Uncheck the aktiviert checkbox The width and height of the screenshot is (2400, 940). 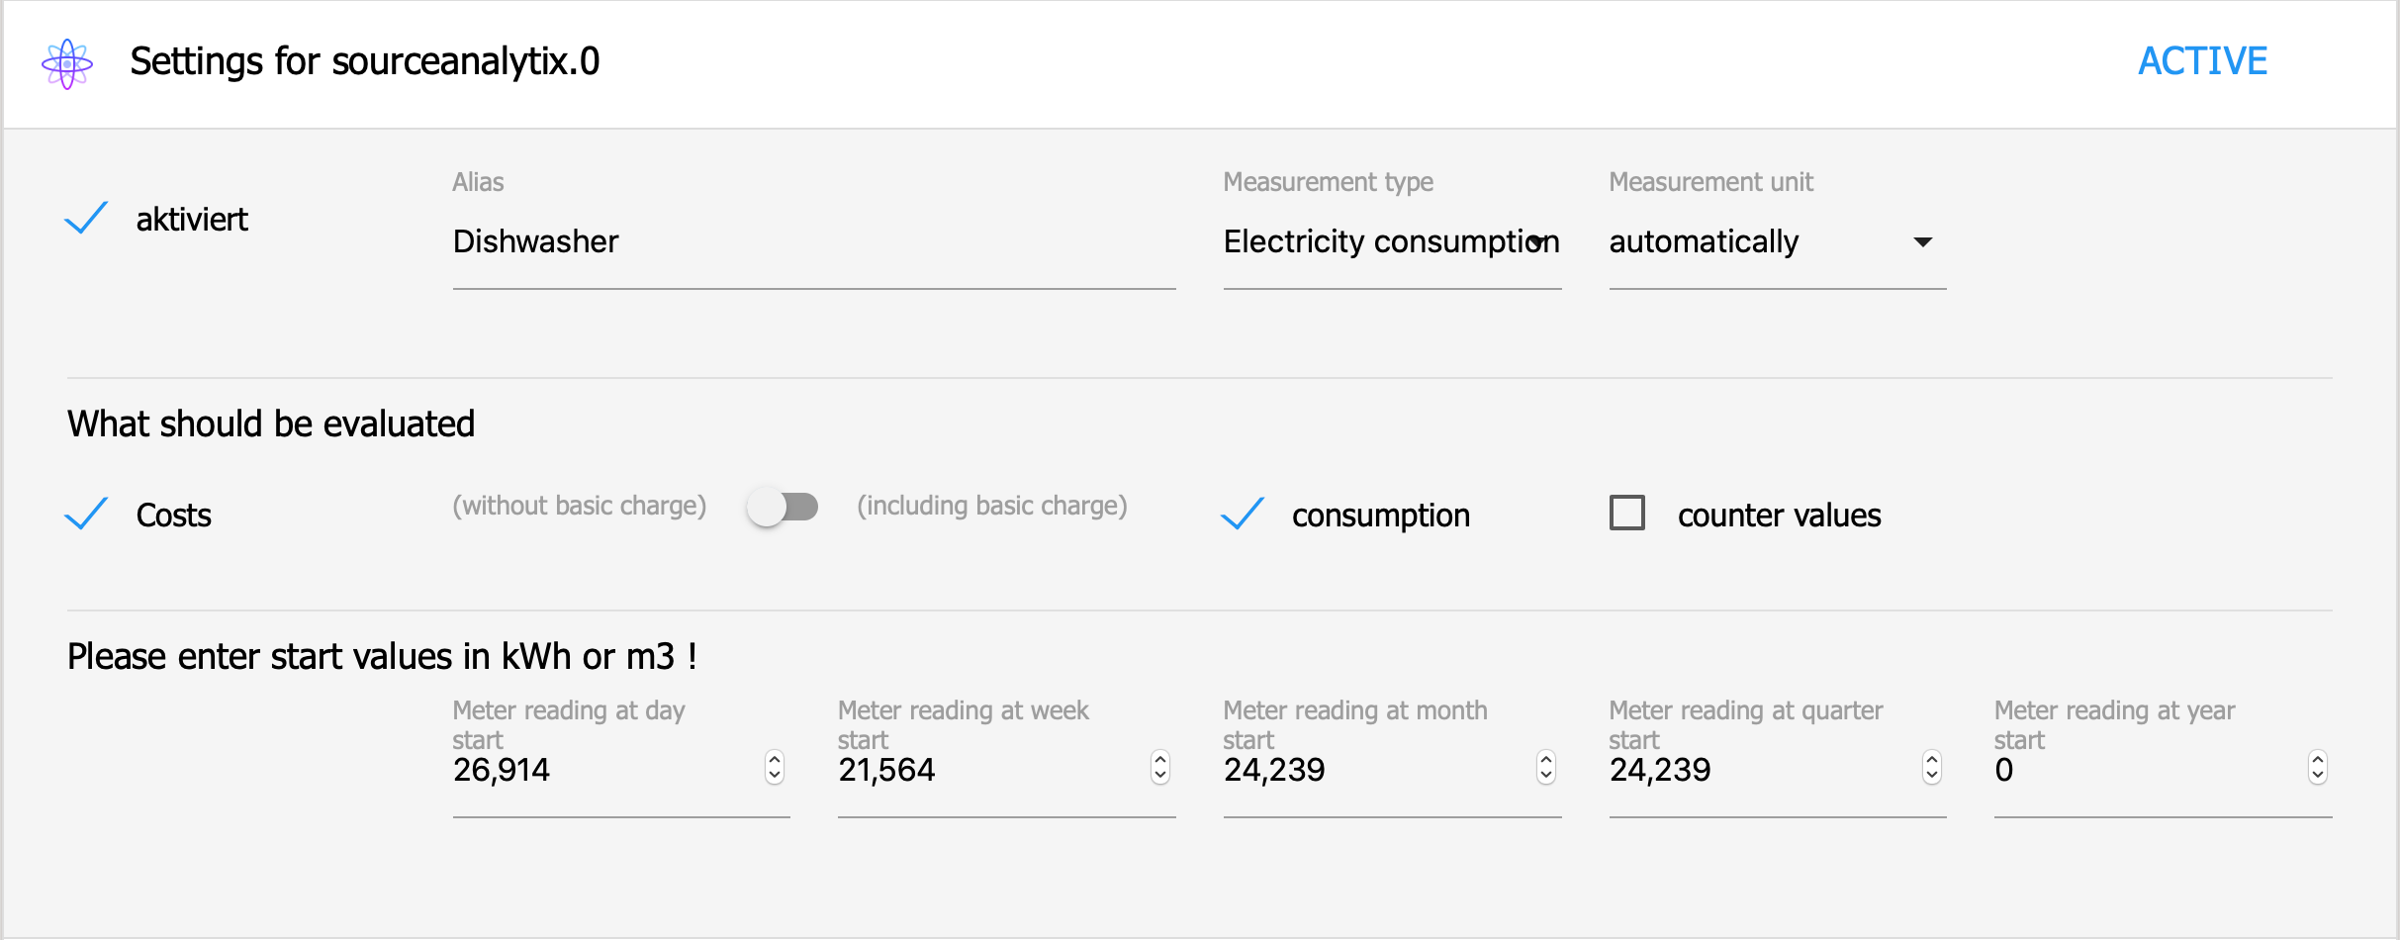pos(87,219)
